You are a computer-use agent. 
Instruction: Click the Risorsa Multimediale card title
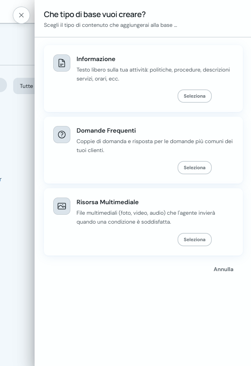[108, 202]
